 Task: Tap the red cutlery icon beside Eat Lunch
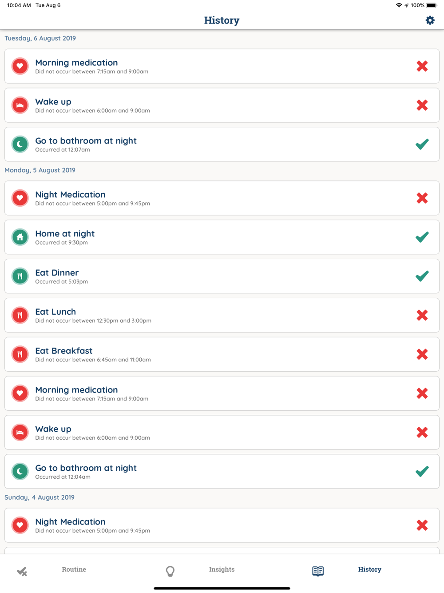pyautogui.click(x=20, y=315)
